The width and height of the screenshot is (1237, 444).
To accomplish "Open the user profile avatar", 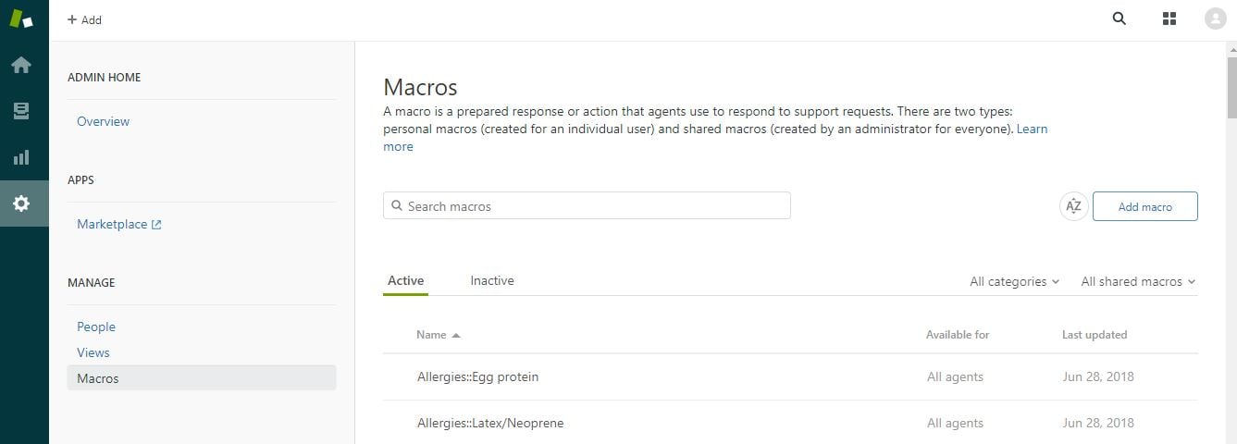I will click(x=1216, y=18).
